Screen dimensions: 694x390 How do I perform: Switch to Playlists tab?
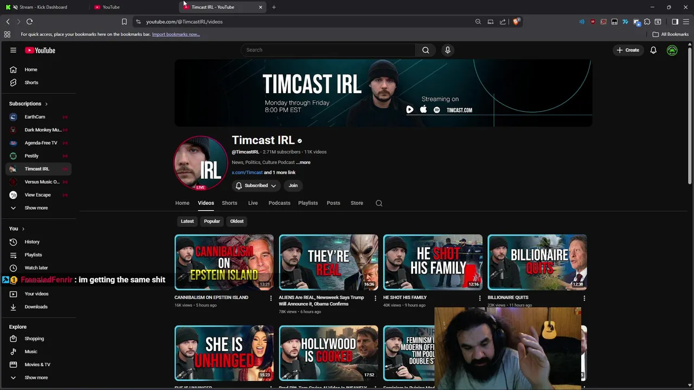308,203
